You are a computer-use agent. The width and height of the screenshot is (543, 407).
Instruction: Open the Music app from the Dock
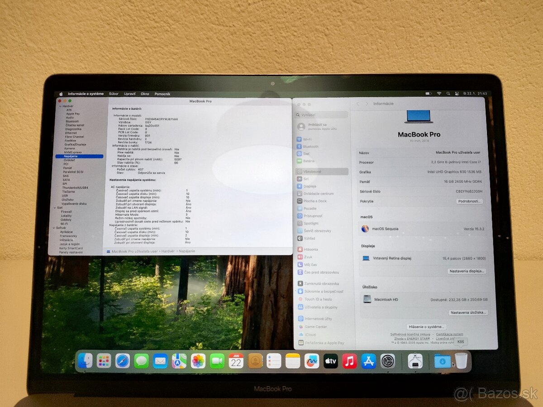pyautogui.click(x=349, y=362)
